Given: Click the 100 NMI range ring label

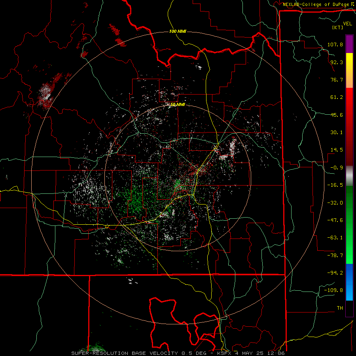Looking at the screenshot, I should 178,31.
